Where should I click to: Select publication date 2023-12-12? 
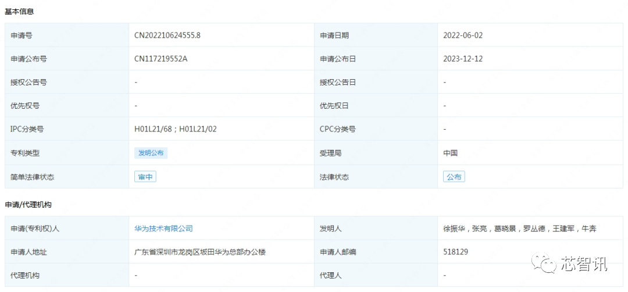pyautogui.click(x=463, y=59)
